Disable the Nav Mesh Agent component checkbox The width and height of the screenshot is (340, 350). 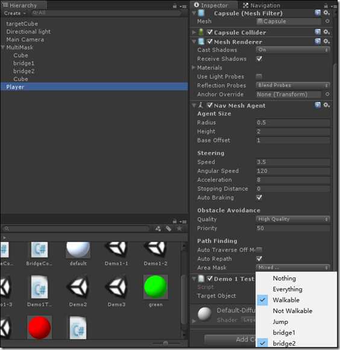210,105
